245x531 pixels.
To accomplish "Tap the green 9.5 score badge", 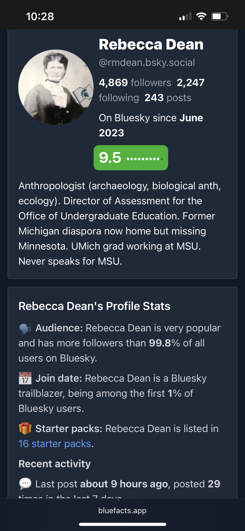I will tap(131, 158).
